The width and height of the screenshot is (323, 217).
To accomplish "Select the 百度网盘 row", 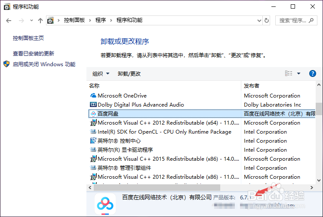I will point(202,113).
